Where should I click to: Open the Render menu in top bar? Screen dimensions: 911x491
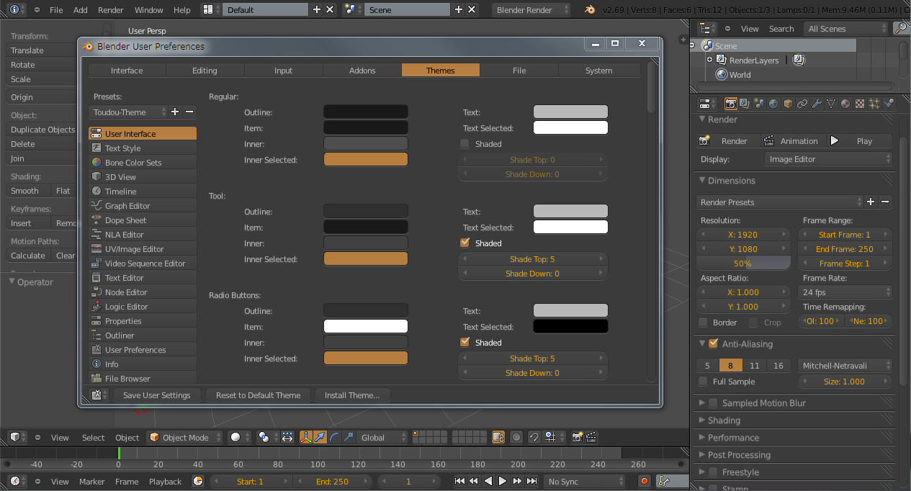click(x=110, y=10)
